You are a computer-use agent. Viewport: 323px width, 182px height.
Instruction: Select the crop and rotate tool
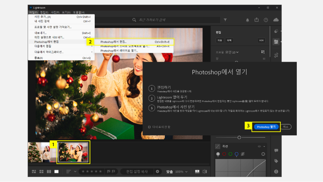(276, 55)
